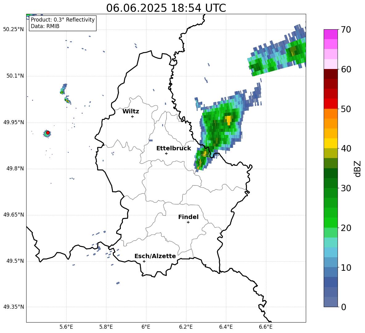Click the 6.2°E longitude label
Image resolution: width=365 pixels, height=333 pixels.
(x=186, y=327)
